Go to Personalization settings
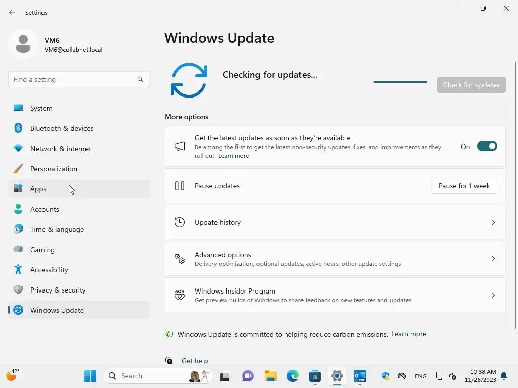Image resolution: width=518 pixels, height=388 pixels. point(79,168)
